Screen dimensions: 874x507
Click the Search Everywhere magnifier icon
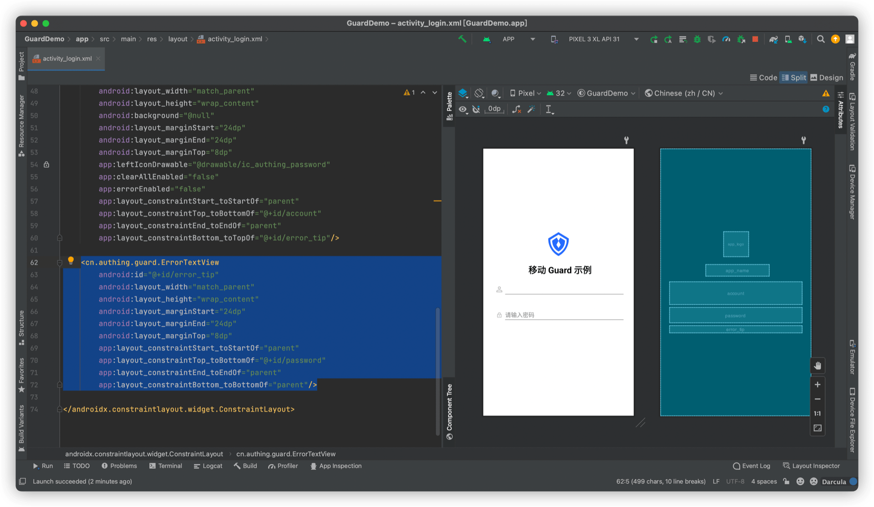[x=820, y=39]
